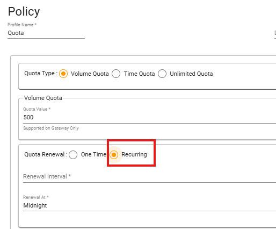This screenshot has height=229, width=276.
Task: Click the Unlimited Quota label text
Action: (191, 74)
